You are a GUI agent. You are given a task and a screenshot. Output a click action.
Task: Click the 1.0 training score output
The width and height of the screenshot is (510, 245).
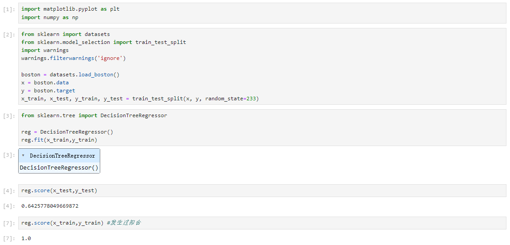point(26,238)
